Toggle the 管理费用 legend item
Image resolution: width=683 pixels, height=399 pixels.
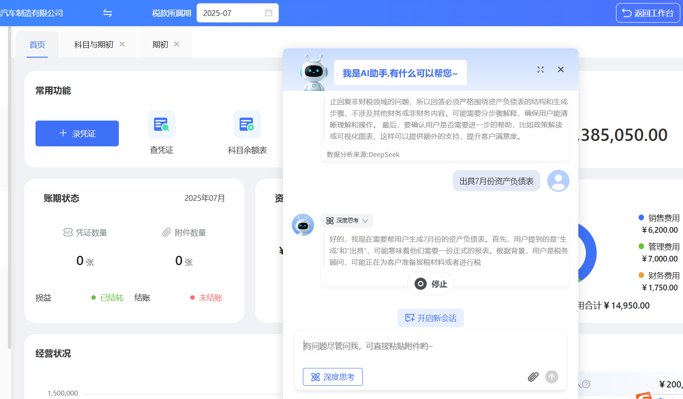[x=659, y=246]
